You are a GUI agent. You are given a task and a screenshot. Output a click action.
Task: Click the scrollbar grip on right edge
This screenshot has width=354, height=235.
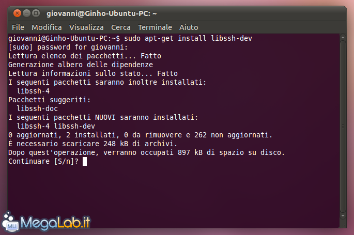(x=343, y=127)
